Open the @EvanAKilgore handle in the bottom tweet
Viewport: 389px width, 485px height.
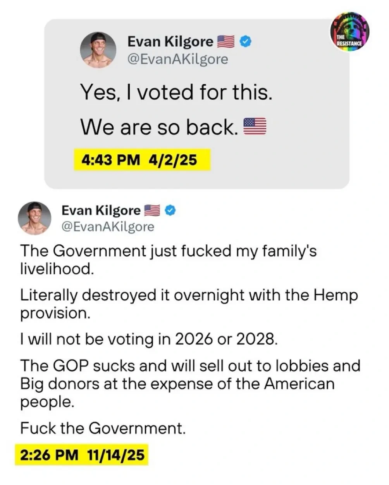[x=108, y=227]
